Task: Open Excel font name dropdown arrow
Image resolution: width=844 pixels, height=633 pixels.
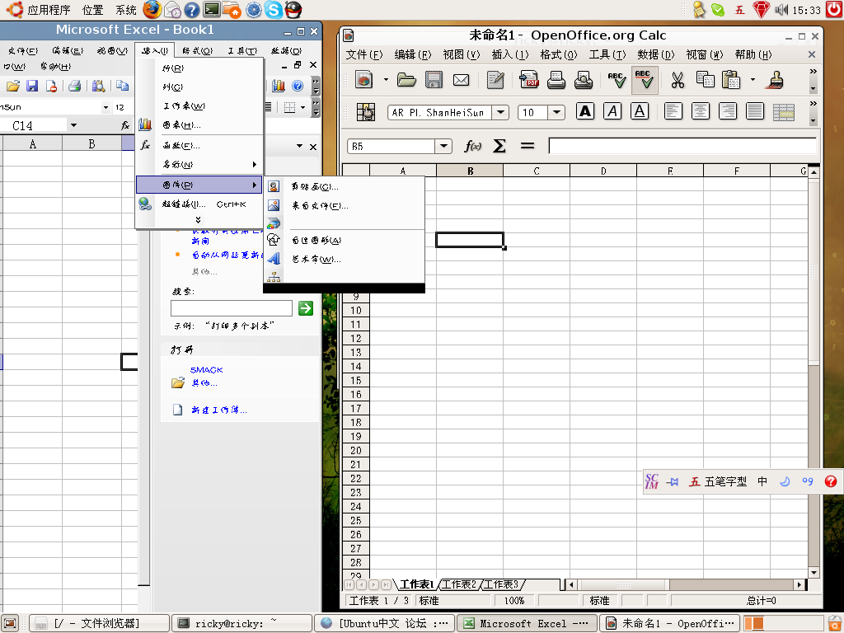Action: [x=105, y=107]
